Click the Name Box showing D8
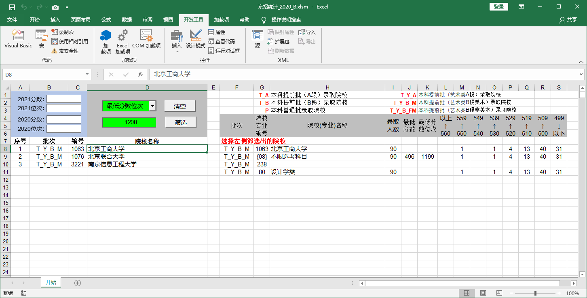 44,74
